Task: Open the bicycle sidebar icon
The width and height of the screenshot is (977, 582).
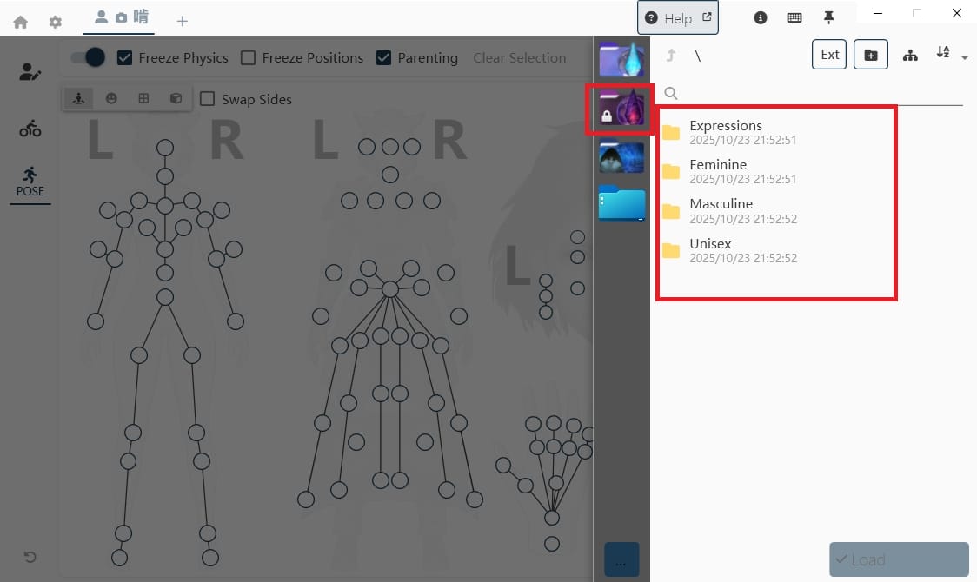Action: click(30, 129)
